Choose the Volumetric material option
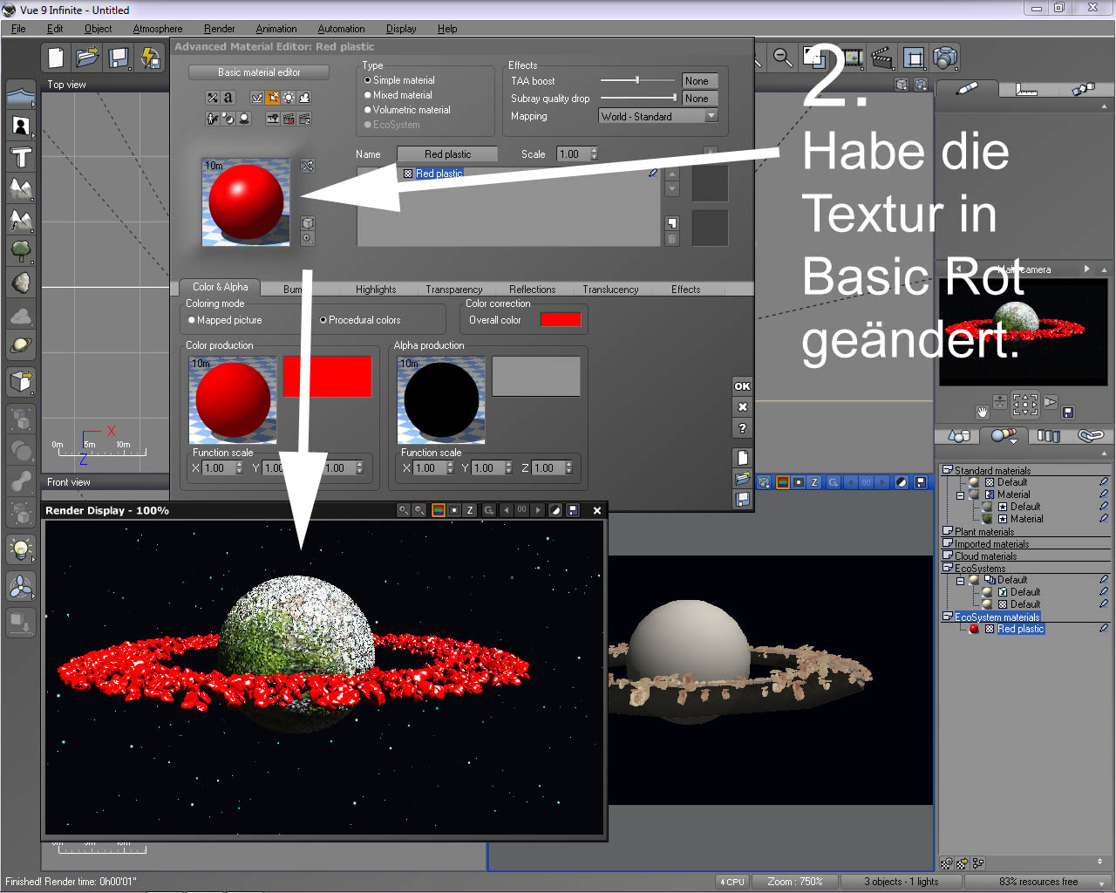Image resolution: width=1116 pixels, height=893 pixels. (368, 110)
